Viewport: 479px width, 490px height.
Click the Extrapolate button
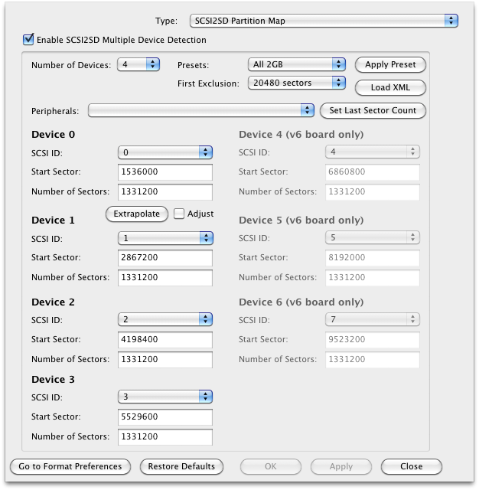coord(137,214)
